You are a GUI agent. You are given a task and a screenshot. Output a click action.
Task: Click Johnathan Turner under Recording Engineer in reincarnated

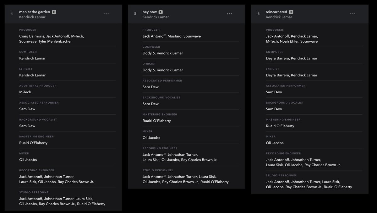(x=306, y=160)
